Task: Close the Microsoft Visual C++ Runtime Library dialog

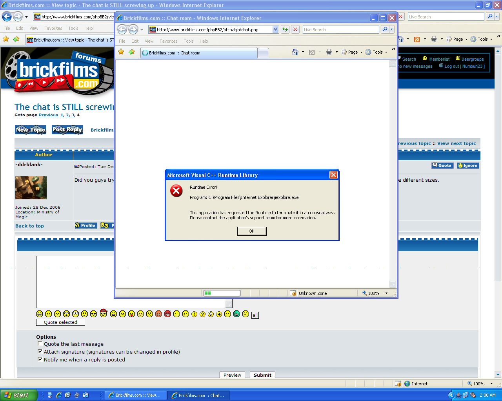Action: [x=333, y=175]
